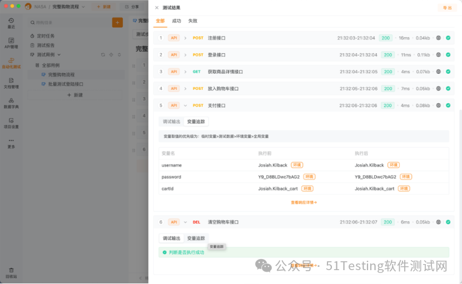Viewport: 462px width, 284px height.
Task: Click globe icon on 支付接口 row
Action: tap(439, 105)
